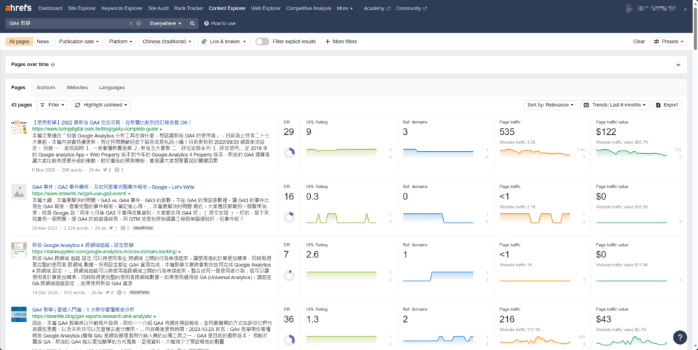
Task: Switch to the Languages tab
Action: [x=112, y=88]
